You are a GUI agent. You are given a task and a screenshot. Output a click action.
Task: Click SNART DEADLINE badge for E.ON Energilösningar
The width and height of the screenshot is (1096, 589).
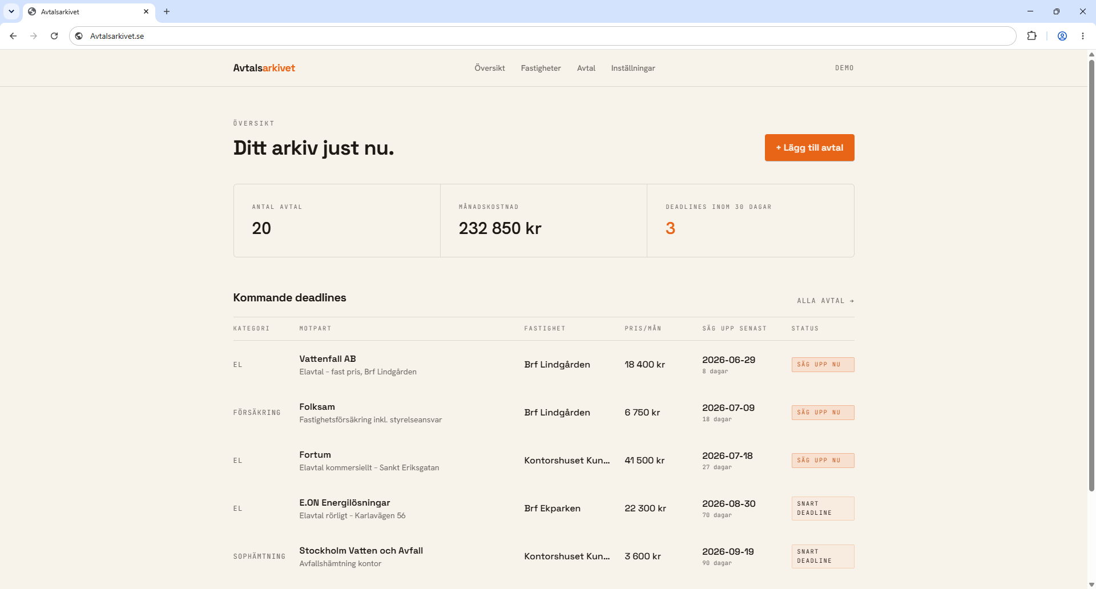tap(823, 509)
